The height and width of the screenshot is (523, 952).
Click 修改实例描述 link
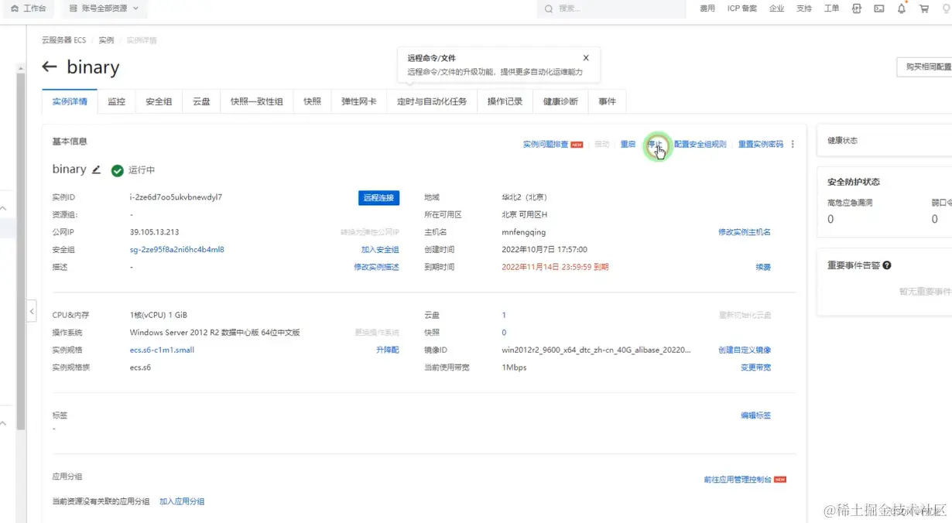coord(377,267)
